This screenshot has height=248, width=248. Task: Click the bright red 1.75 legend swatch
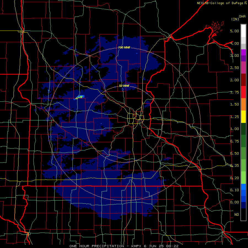point(243,92)
